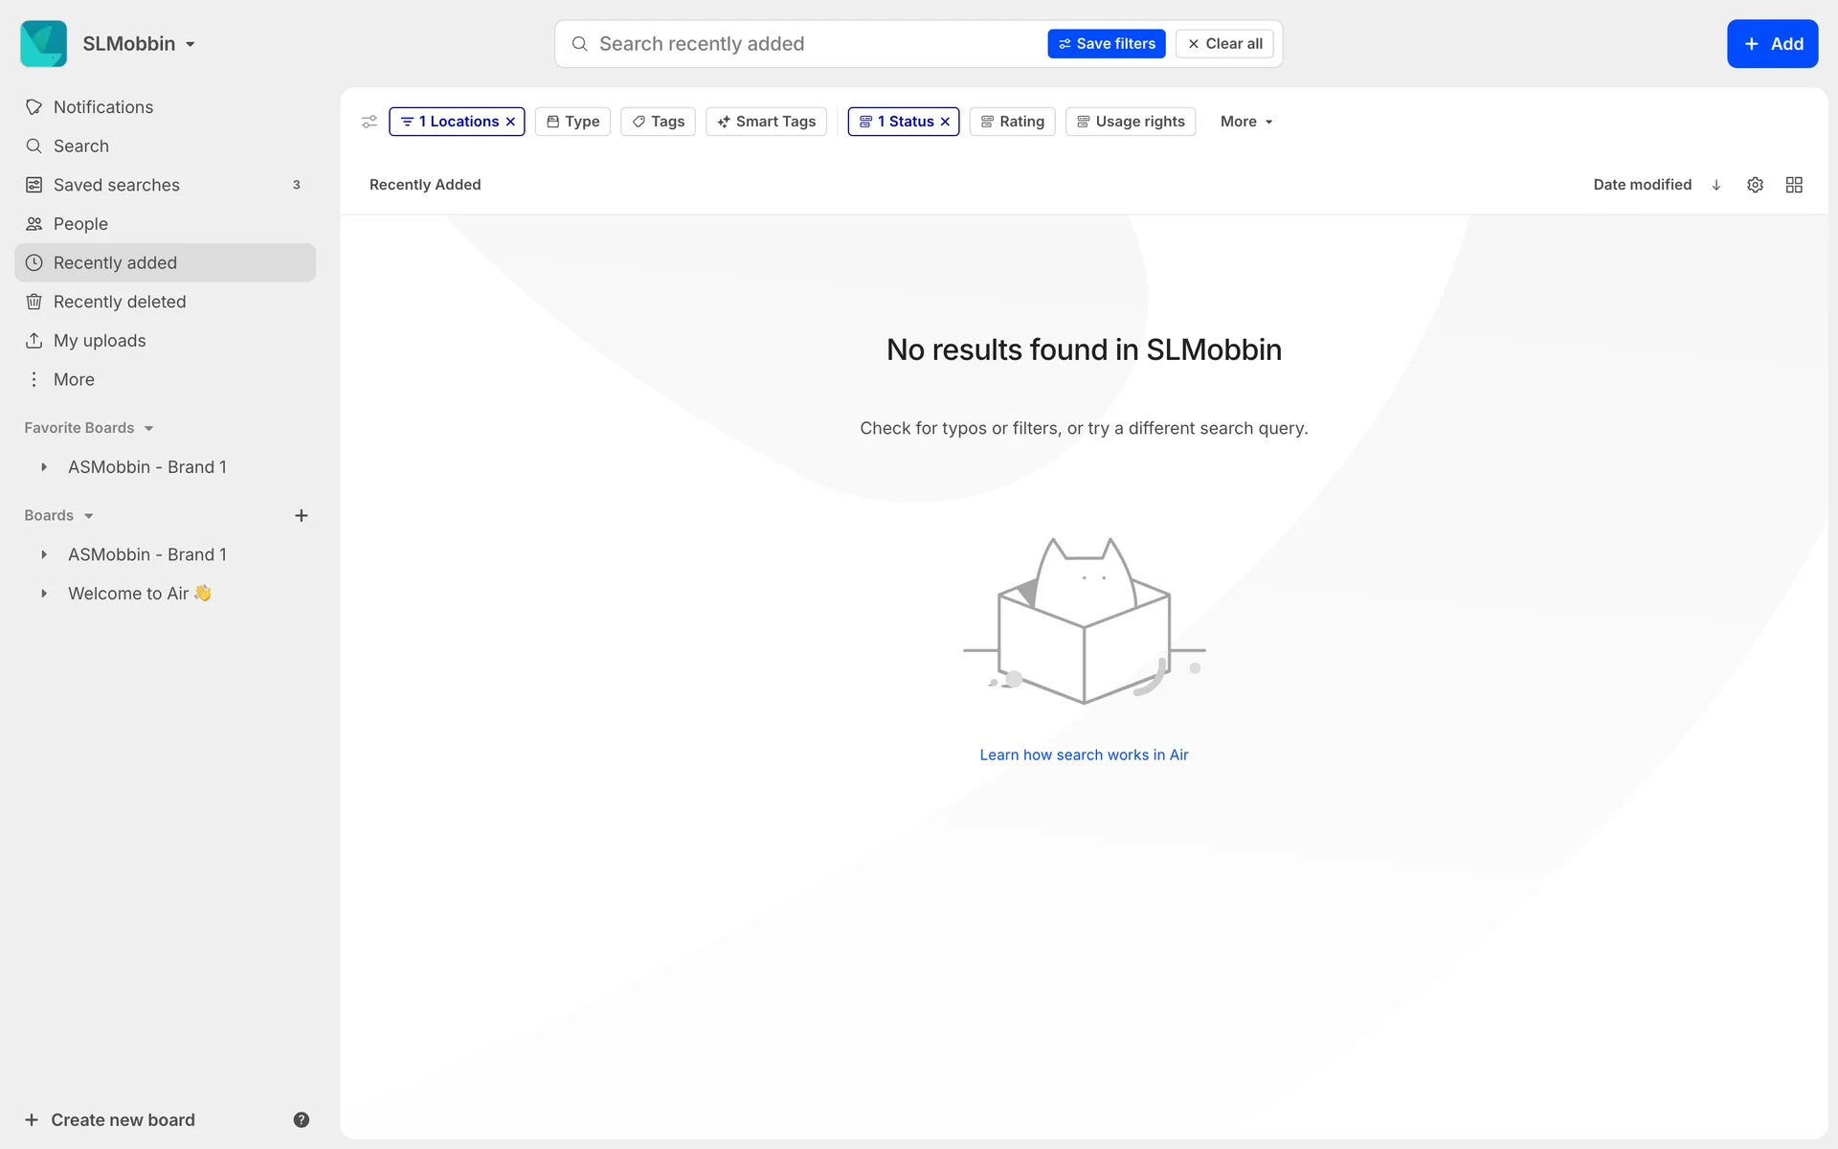Click the SLMobbin workspace logo

(44, 44)
